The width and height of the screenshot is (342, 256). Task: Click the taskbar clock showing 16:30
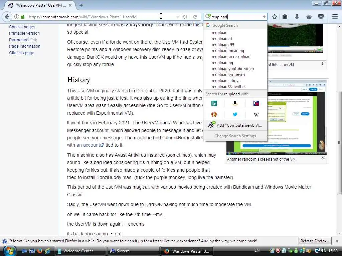point(333,251)
